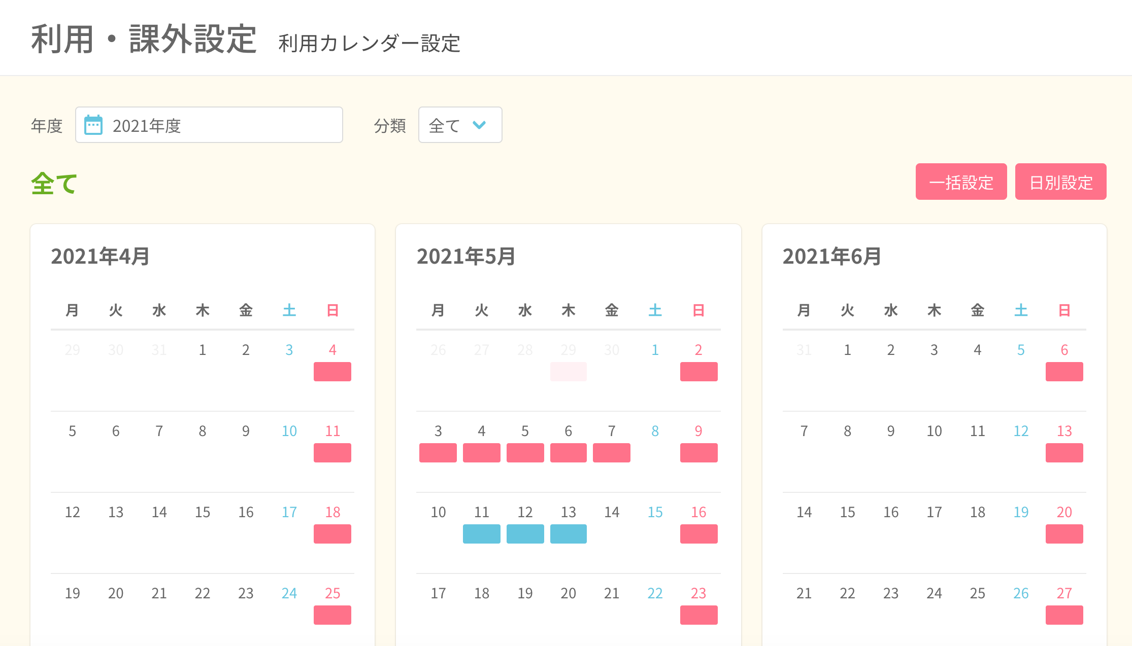Select the pink marker on June 6

coord(1064,372)
